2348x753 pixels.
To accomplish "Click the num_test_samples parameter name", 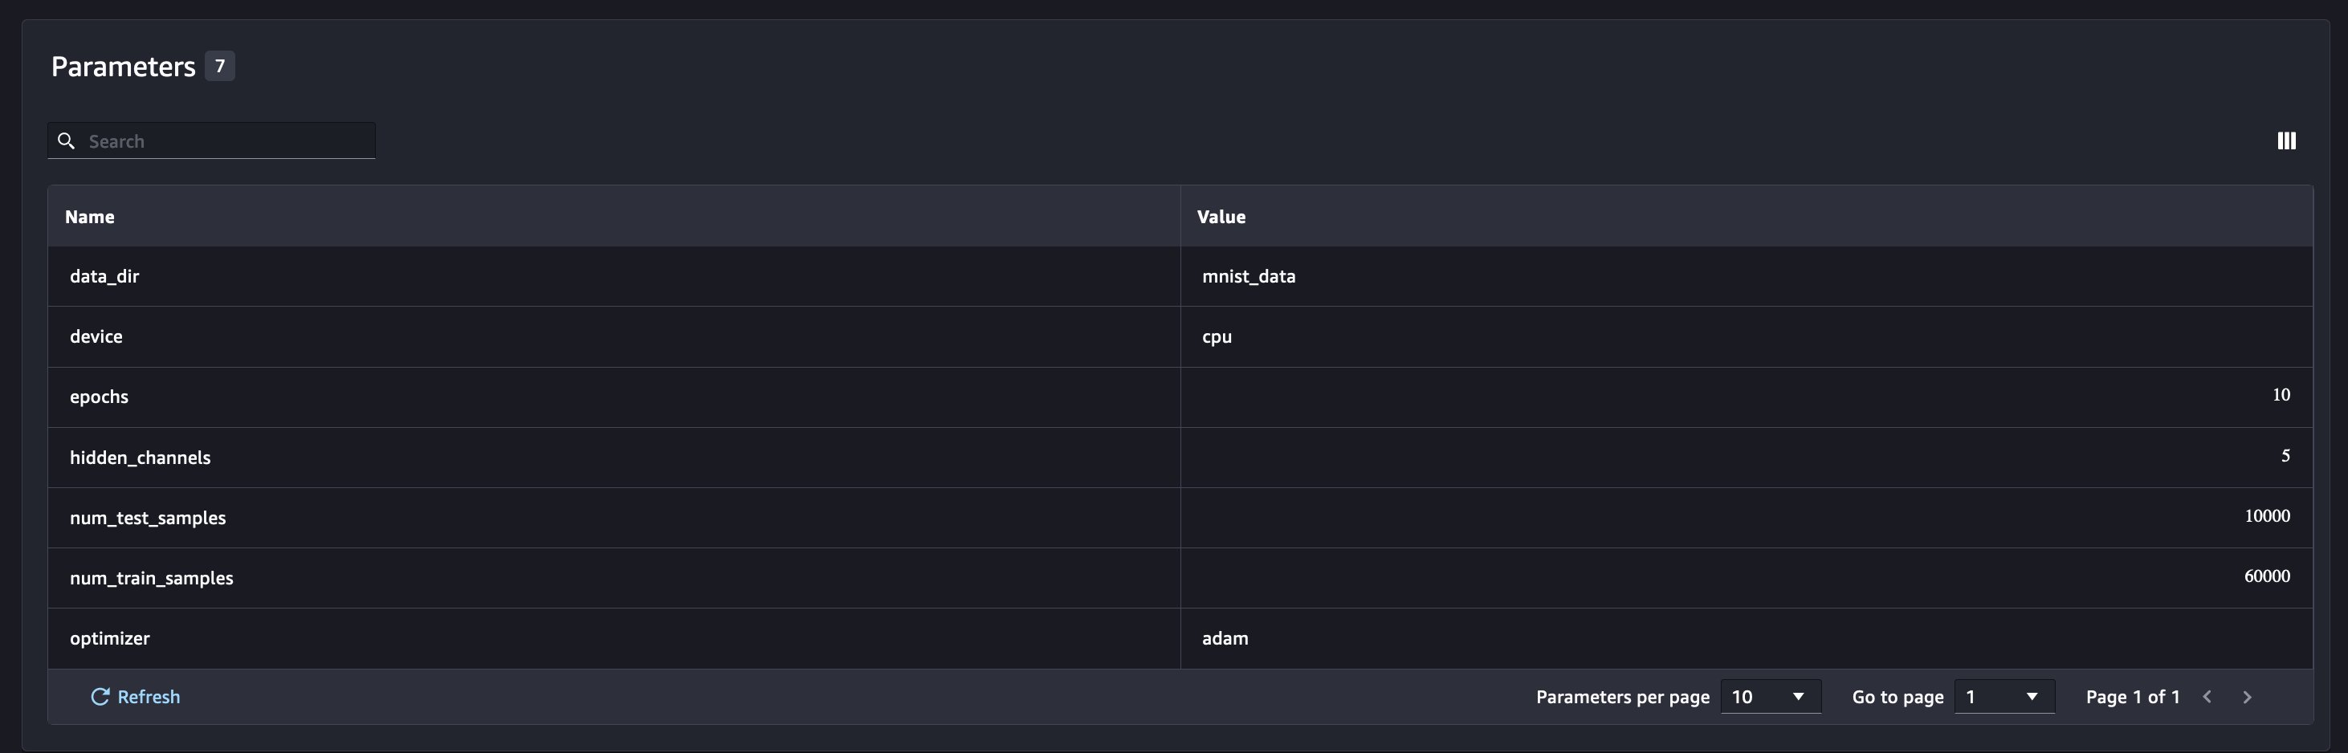I will tap(148, 518).
